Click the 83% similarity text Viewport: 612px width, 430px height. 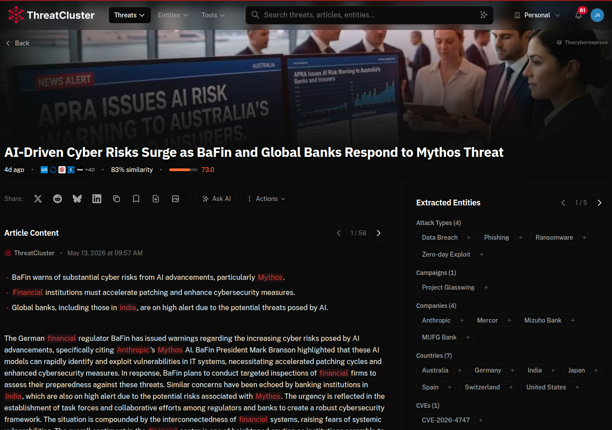(x=132, y=170)
